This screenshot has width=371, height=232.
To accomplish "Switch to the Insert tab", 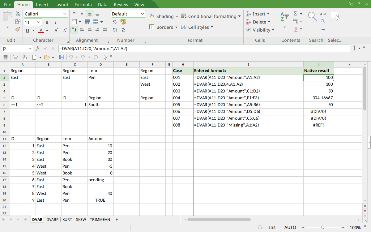I will pyautogui.click(x=42, y=5).
